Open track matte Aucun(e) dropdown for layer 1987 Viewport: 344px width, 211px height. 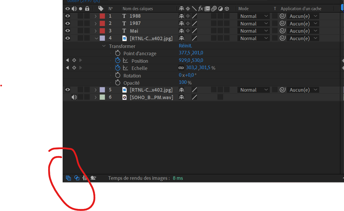tap(303, 23)
